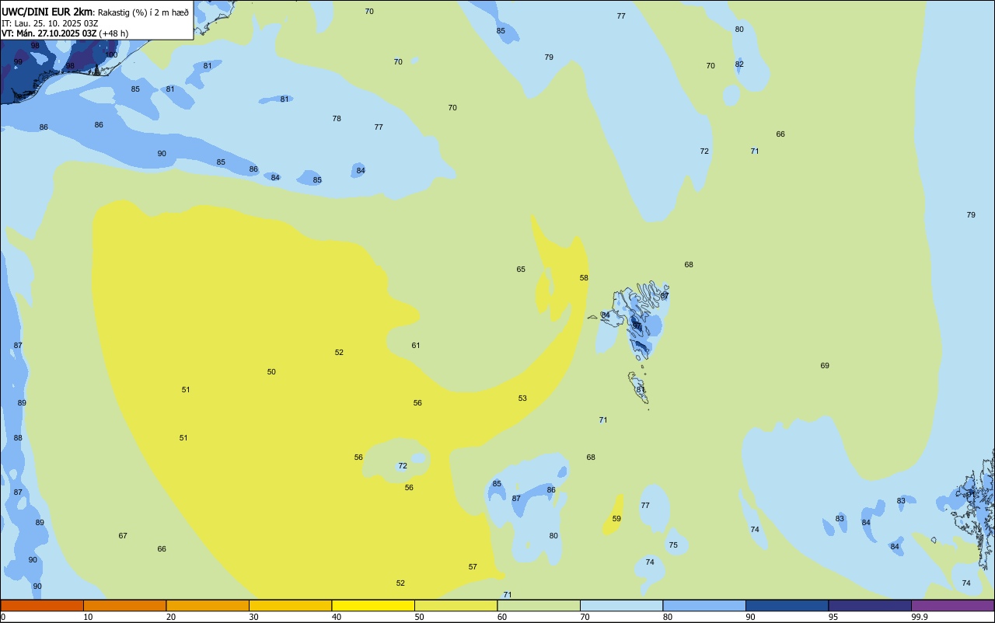Click the humidity value '78' on the map
The image size is (995, 623).
[x=337, y=119]
